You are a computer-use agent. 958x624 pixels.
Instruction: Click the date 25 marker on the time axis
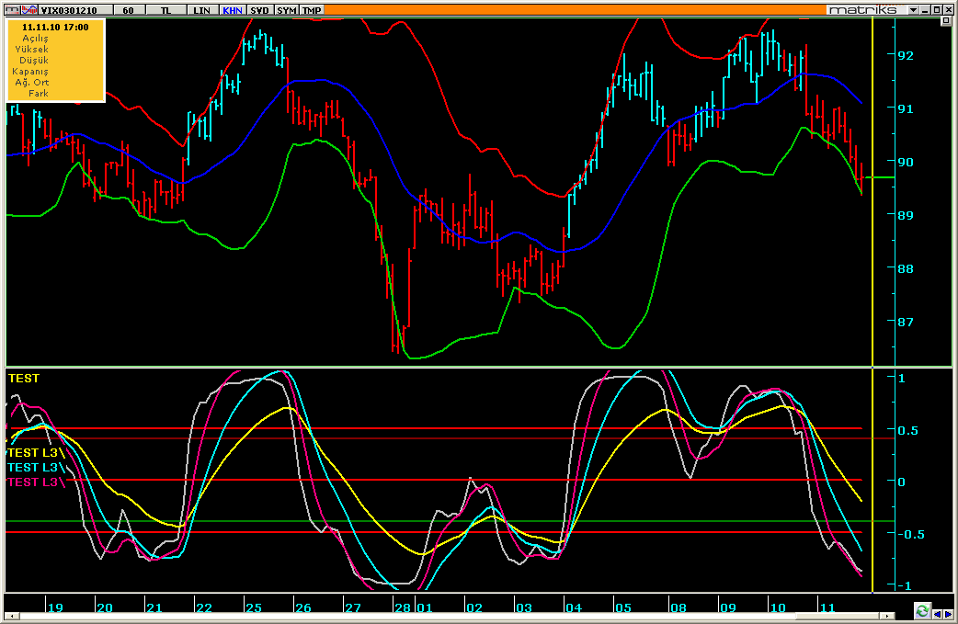[x=252, y=607]
